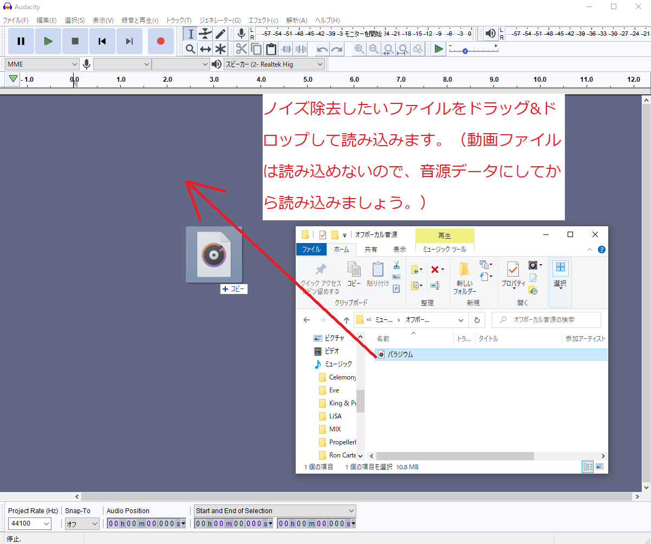The width and height of the screenshot is (651, 544).
Task: Switch to Explorer's ミュージック ツール tab
Action: coord(444,250)
